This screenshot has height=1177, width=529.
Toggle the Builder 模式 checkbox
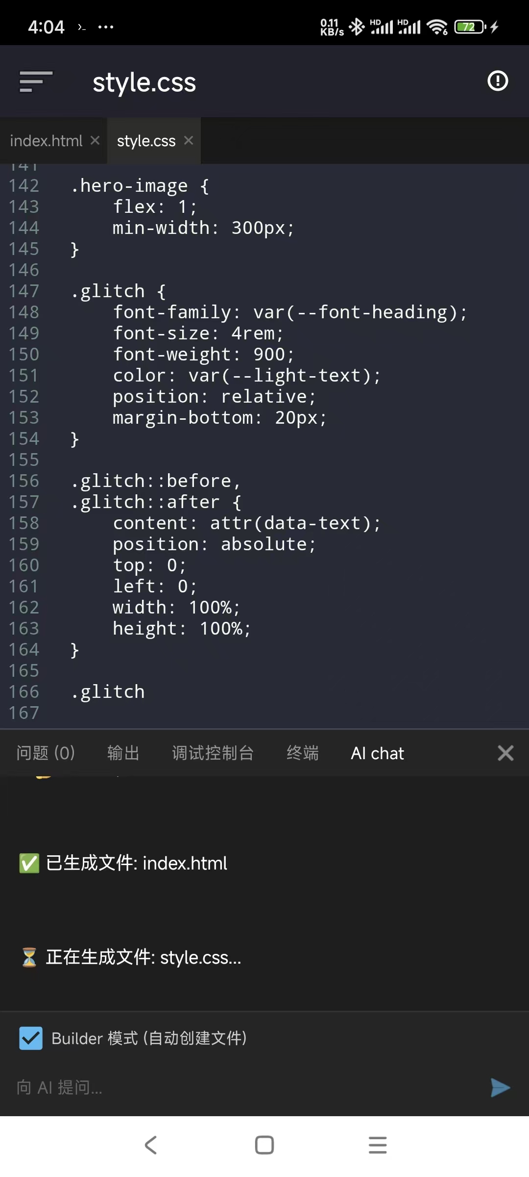click(31, 1038)
